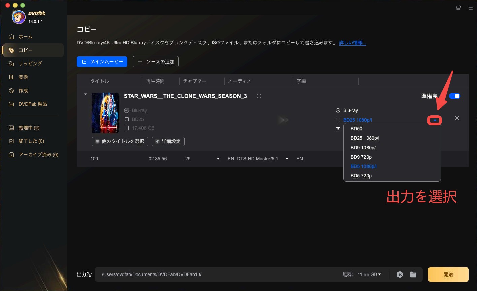This screenshot has height=291, width=477.
Task: Click the ripping icon in sidebar
Action: tap(11, 64)
